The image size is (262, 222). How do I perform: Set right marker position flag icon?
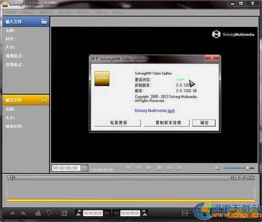[145, 213]
